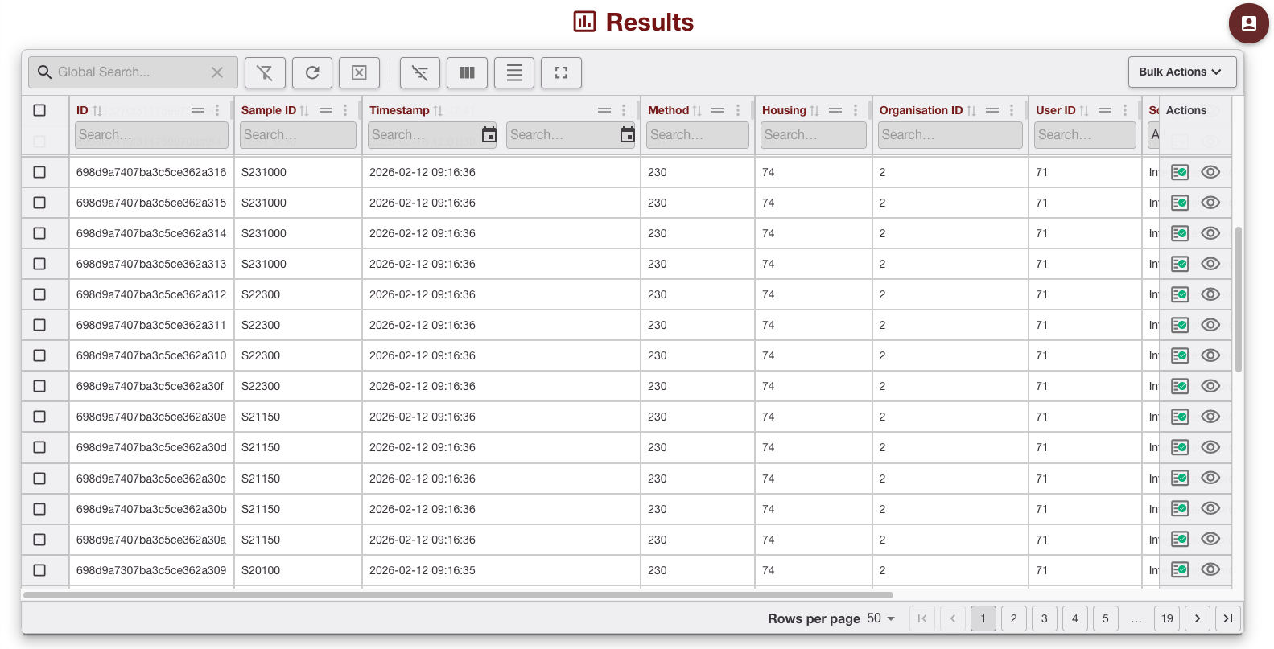Screen dimensions: 1274x649
Task: Open the Timestamp start date calendar picker
Action: (x=489, y=135)
